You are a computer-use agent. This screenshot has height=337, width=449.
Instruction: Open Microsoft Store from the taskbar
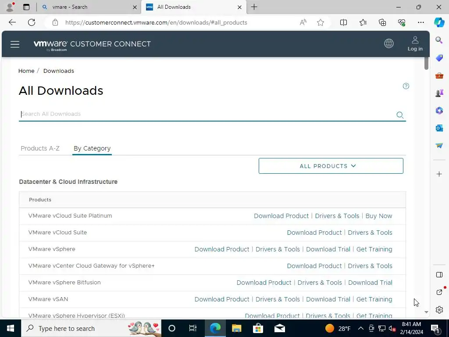coord(258,328)
